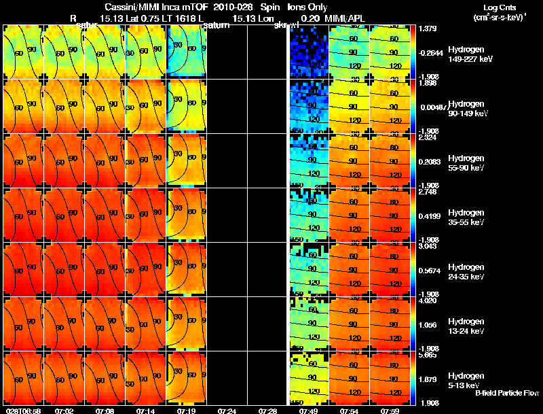The width and height of the screenshot is (543, 414).
Task: Click the color bar beside Hydrogen 5-13 keV
Action: click(413, 378)
